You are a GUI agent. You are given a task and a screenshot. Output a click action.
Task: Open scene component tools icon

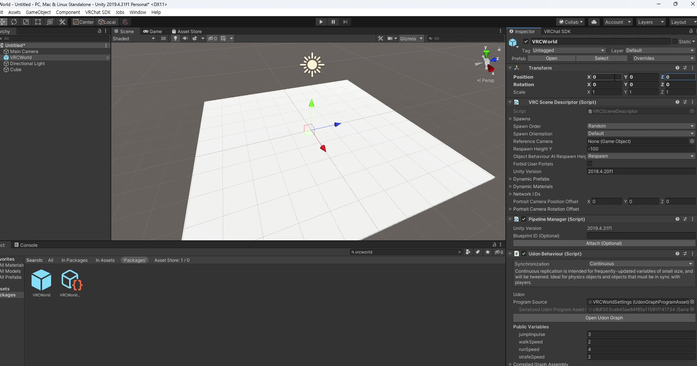(381, 38)
